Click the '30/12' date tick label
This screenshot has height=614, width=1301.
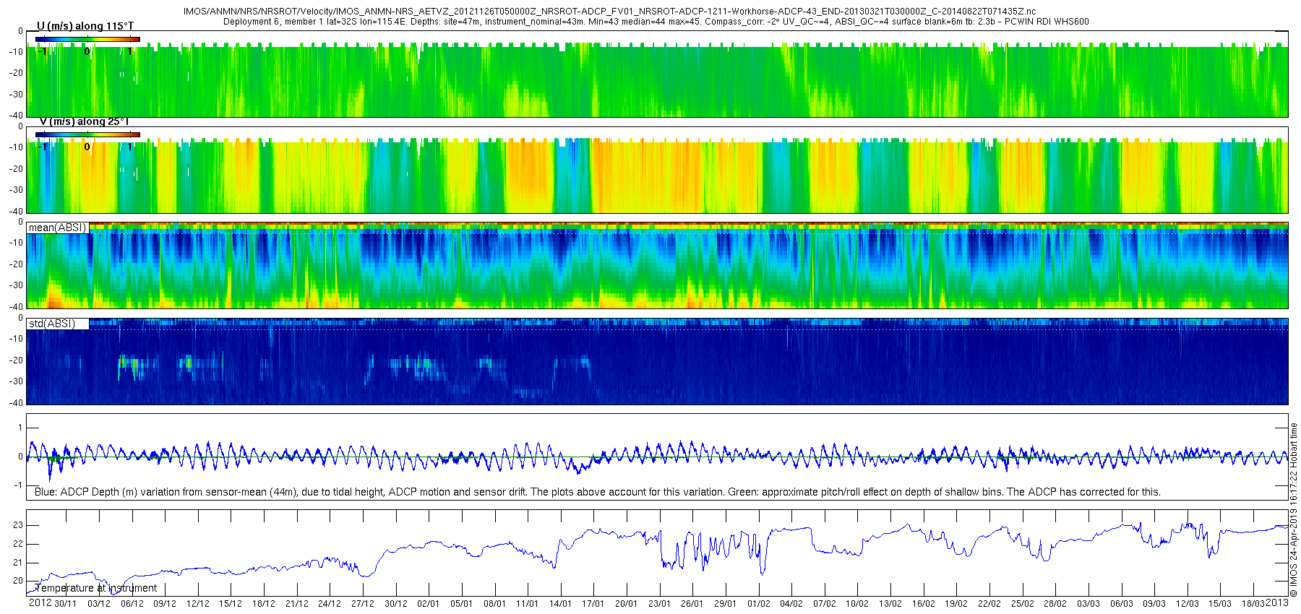[395, 604]
